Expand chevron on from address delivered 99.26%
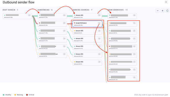Viewport: 170px width, 97px height. (x=134, y=70)
